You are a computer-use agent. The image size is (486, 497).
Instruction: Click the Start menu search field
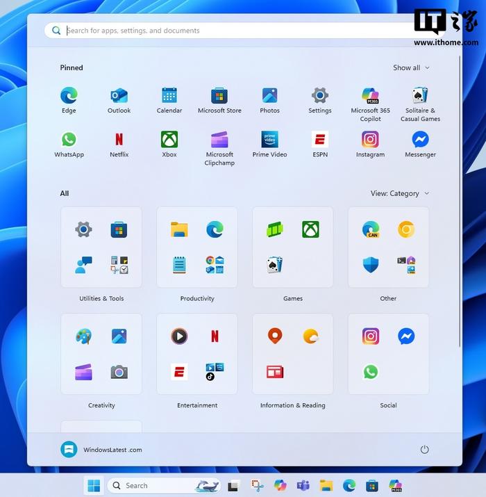(244, 31)
